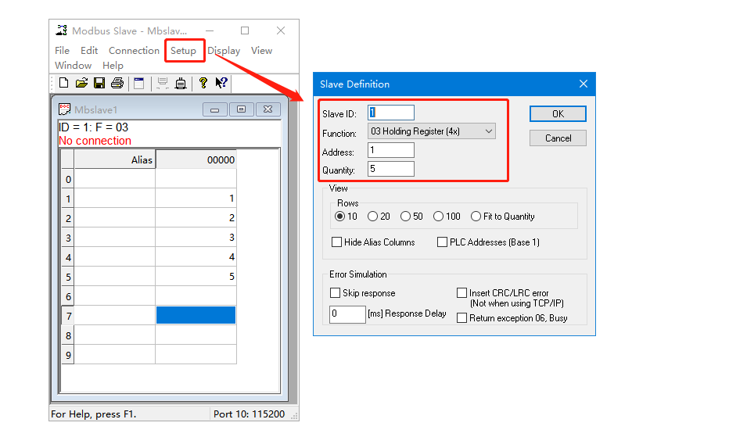Click the 00000 column header
Viewport: 729px width, 437px height.
pos(196,159)
